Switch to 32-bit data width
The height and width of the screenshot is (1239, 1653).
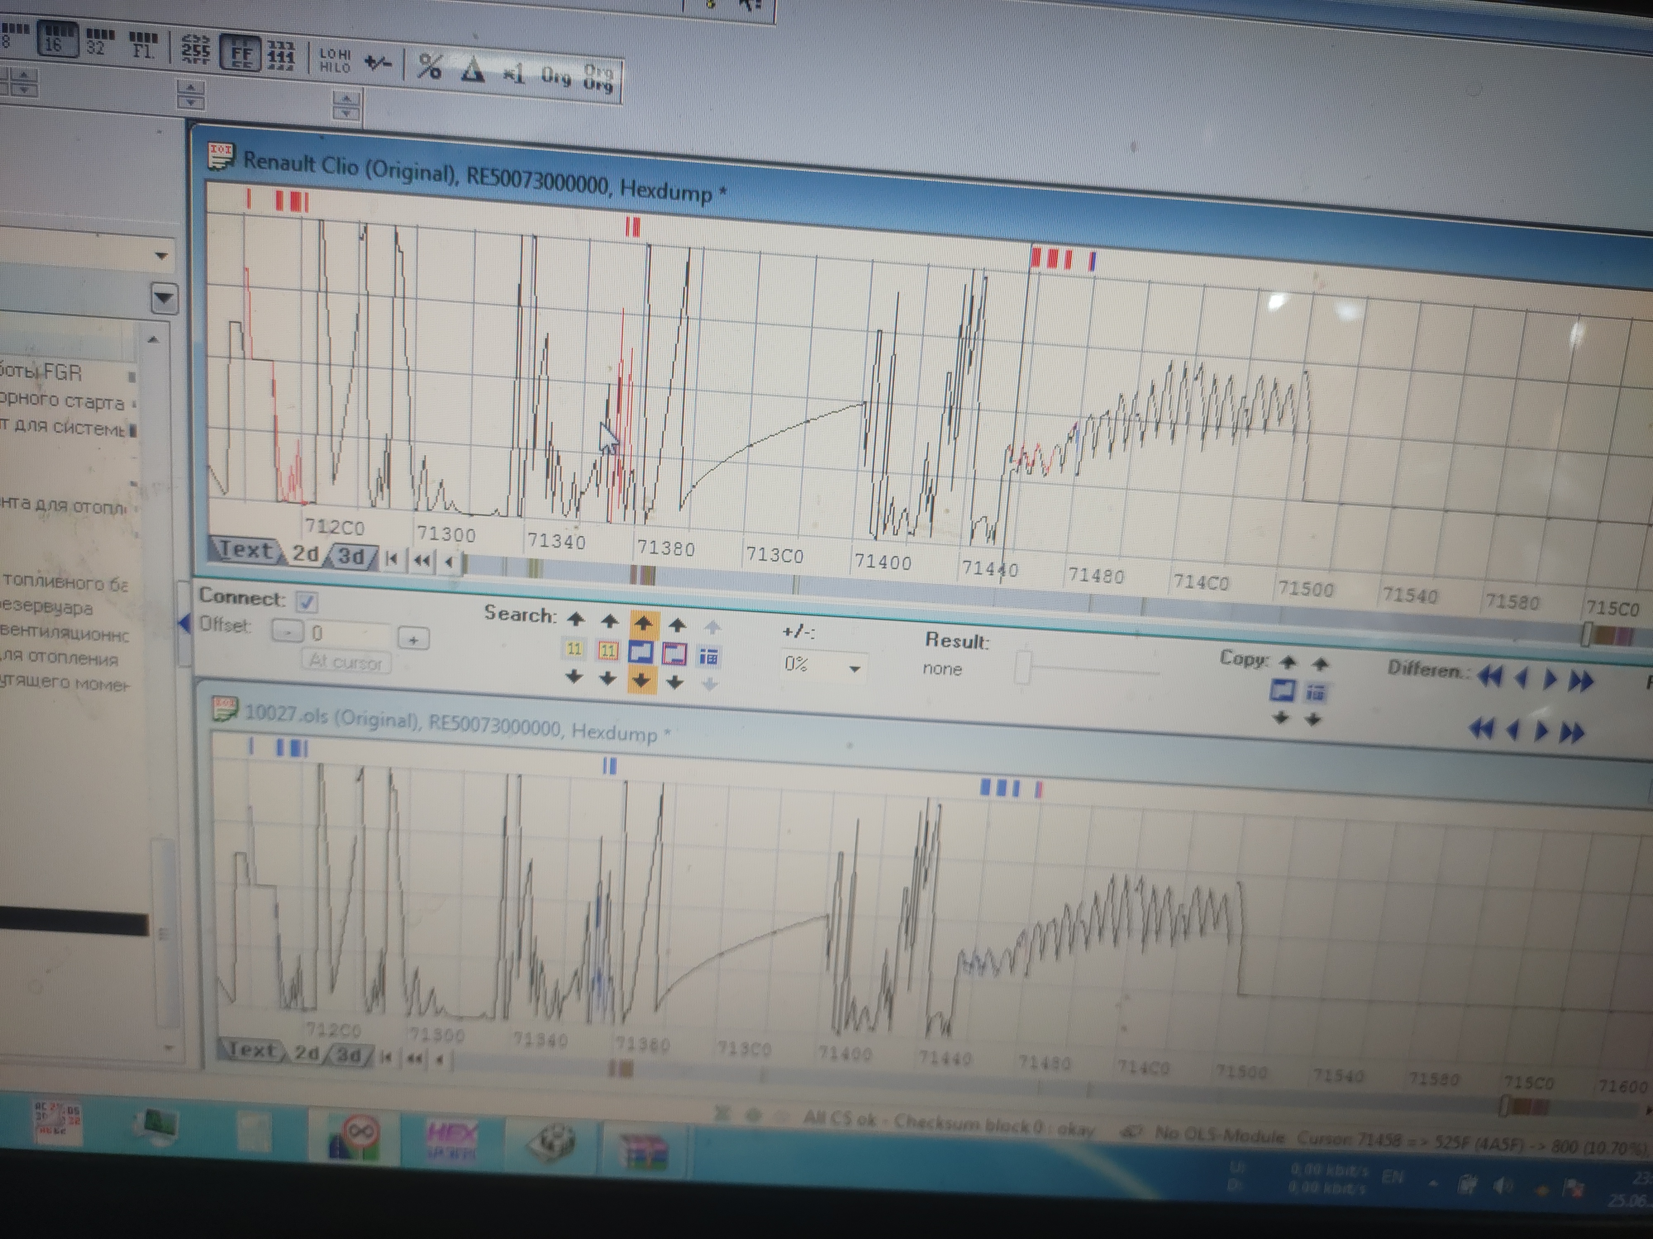point(100,42)
